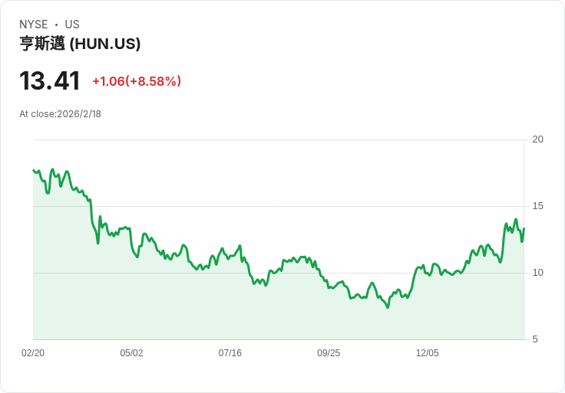565x393 pixels.
Task: Select the 12/05 date on the x-axis
Action: pos(427,353)
